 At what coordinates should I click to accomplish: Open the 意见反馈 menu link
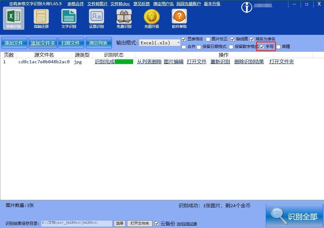pos(141,4)
